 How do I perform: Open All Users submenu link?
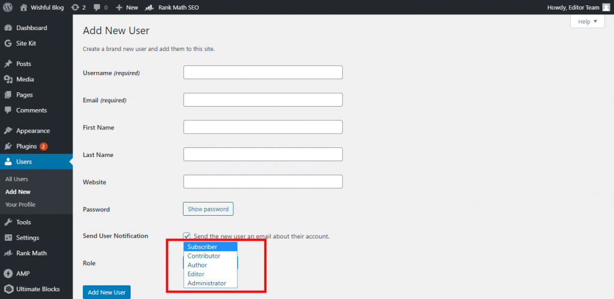[x=17, y=179]
